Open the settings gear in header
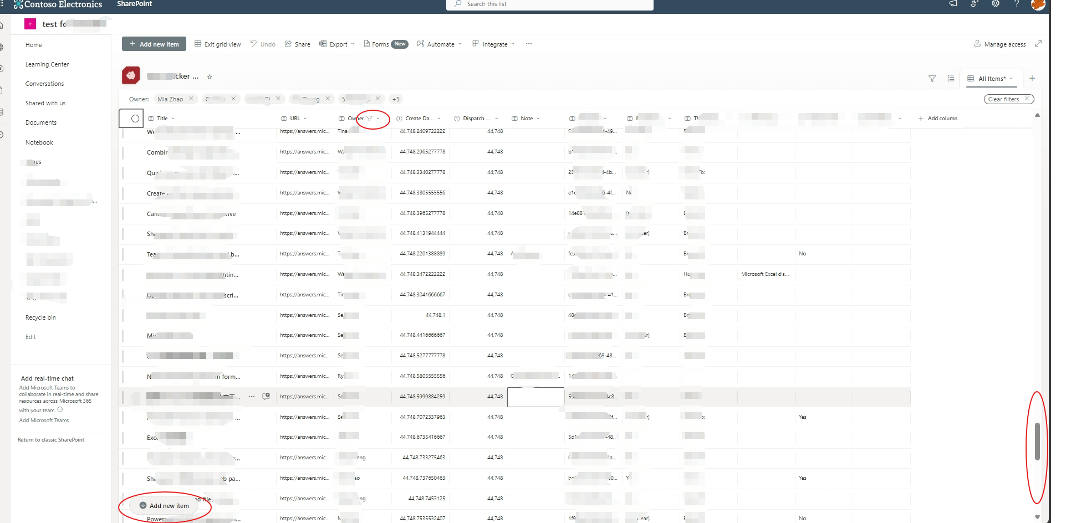The width and height of the screenshot is (1066, 523). [996, 4]
